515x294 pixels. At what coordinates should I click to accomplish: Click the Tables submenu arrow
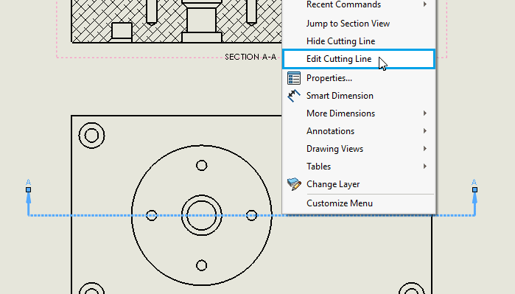(x=425, y=167)
